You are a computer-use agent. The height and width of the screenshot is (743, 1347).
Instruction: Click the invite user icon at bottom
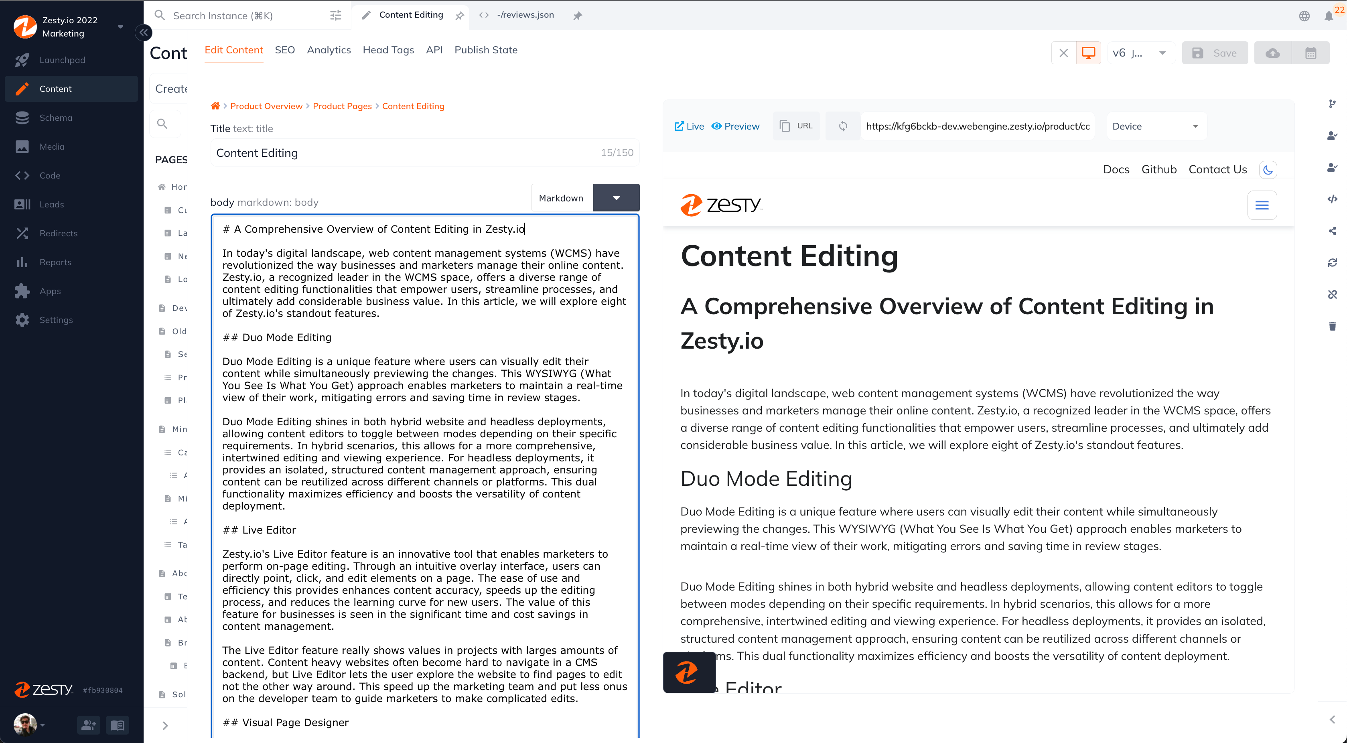tap(88, 725)
